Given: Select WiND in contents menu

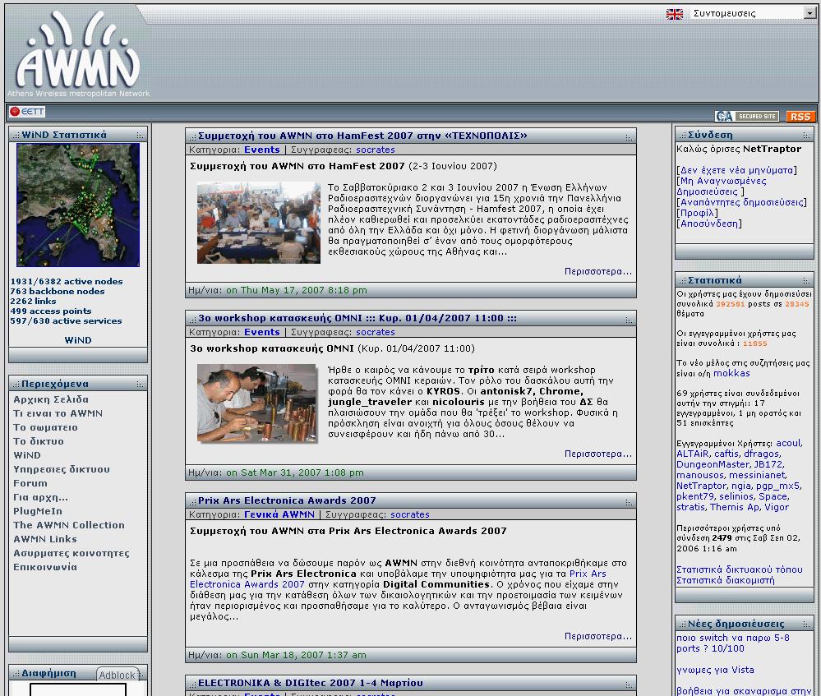Looking at the screenshot, I should [x=27, y=455].
